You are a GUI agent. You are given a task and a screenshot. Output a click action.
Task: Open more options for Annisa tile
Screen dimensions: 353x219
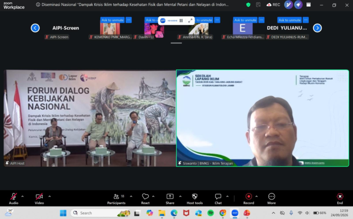tap(217, 20)
